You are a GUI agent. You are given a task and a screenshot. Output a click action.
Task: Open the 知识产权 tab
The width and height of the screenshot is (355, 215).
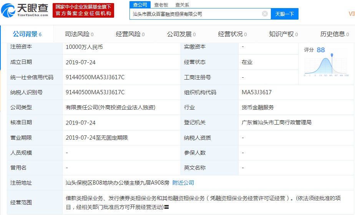pos(283,34)
